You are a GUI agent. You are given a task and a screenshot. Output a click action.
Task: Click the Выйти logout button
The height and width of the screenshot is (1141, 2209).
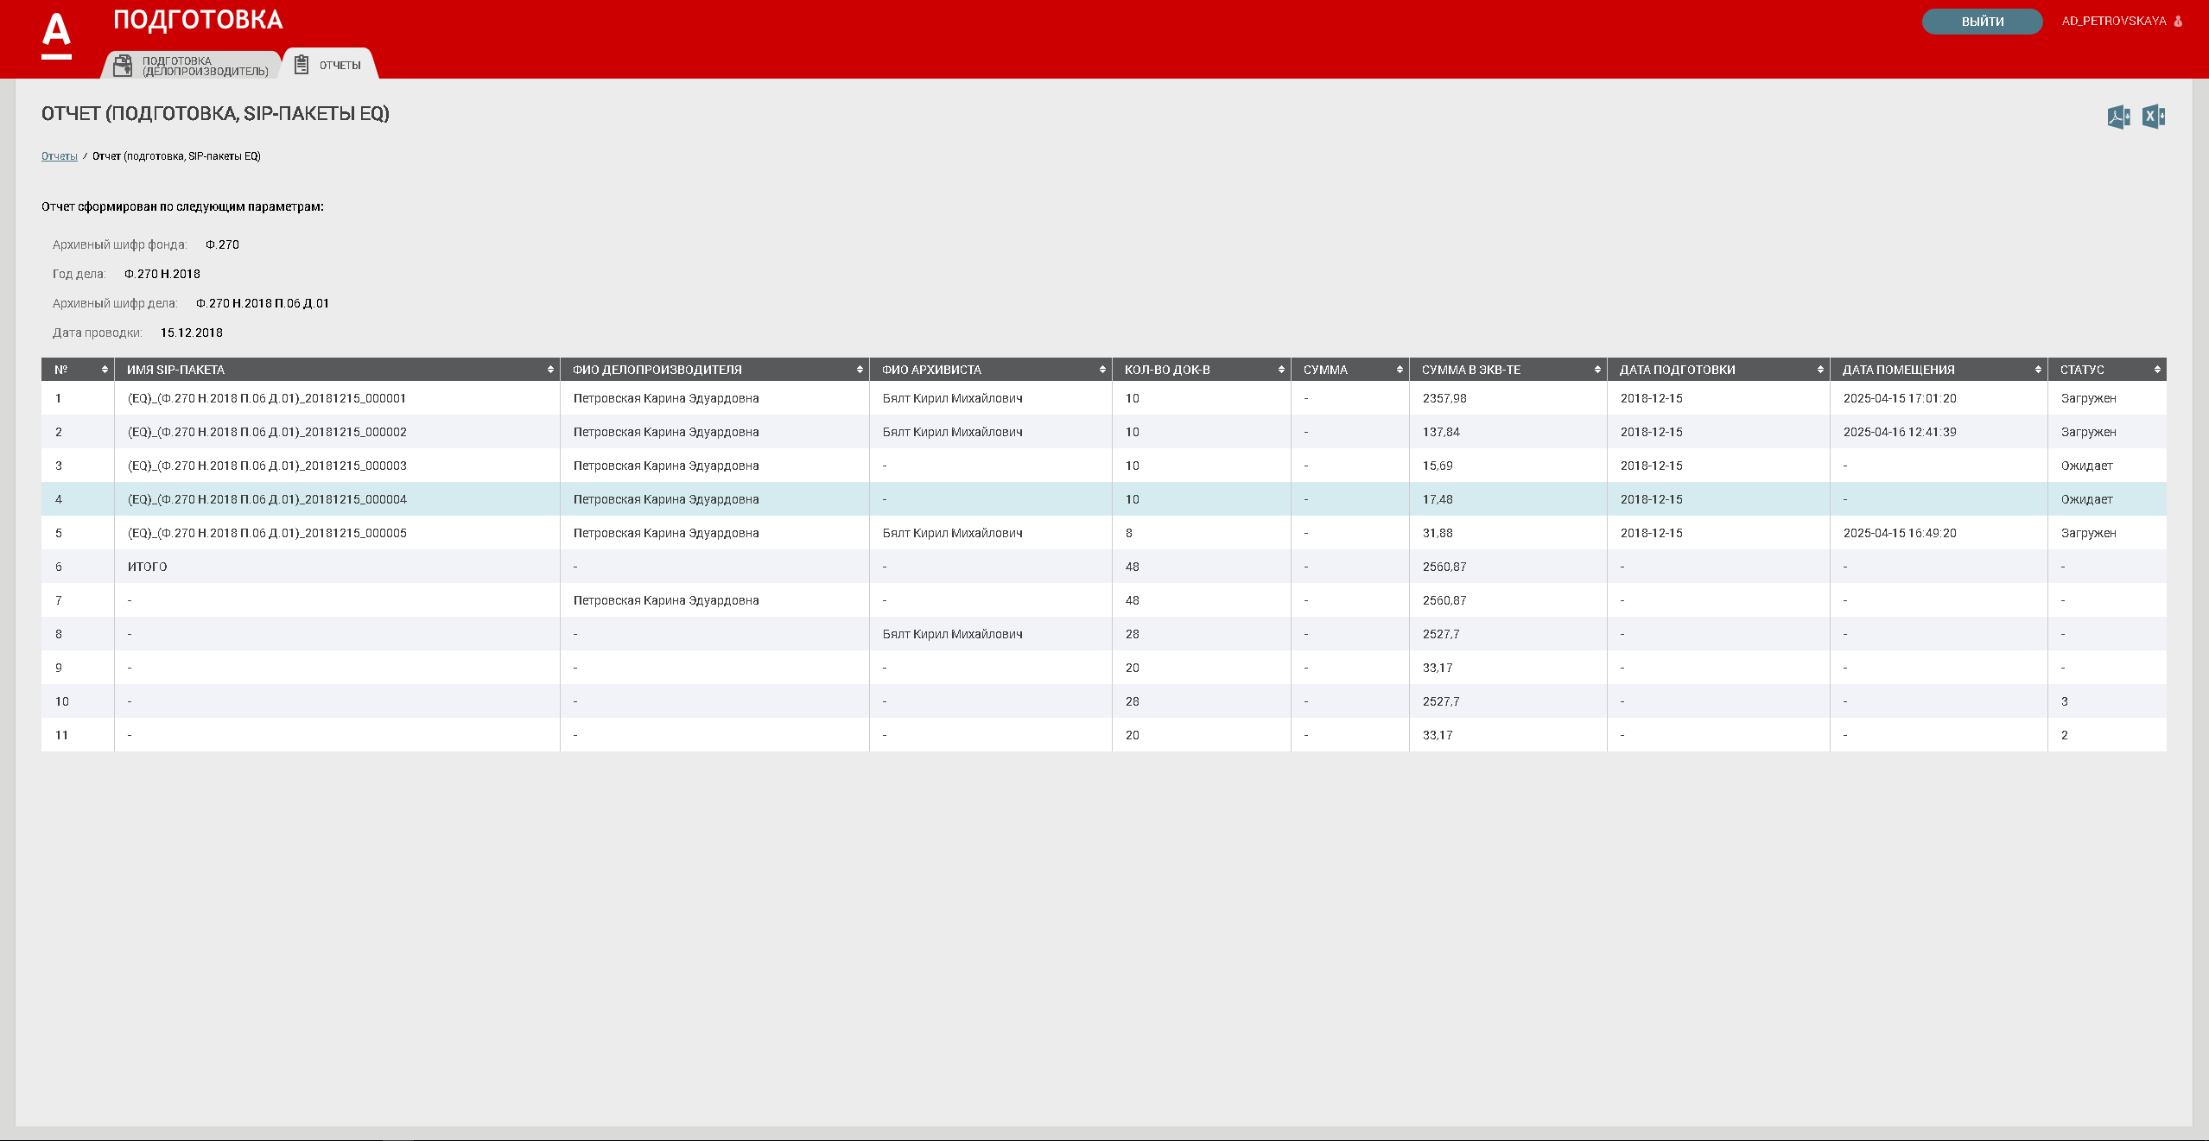point(1982,22)
